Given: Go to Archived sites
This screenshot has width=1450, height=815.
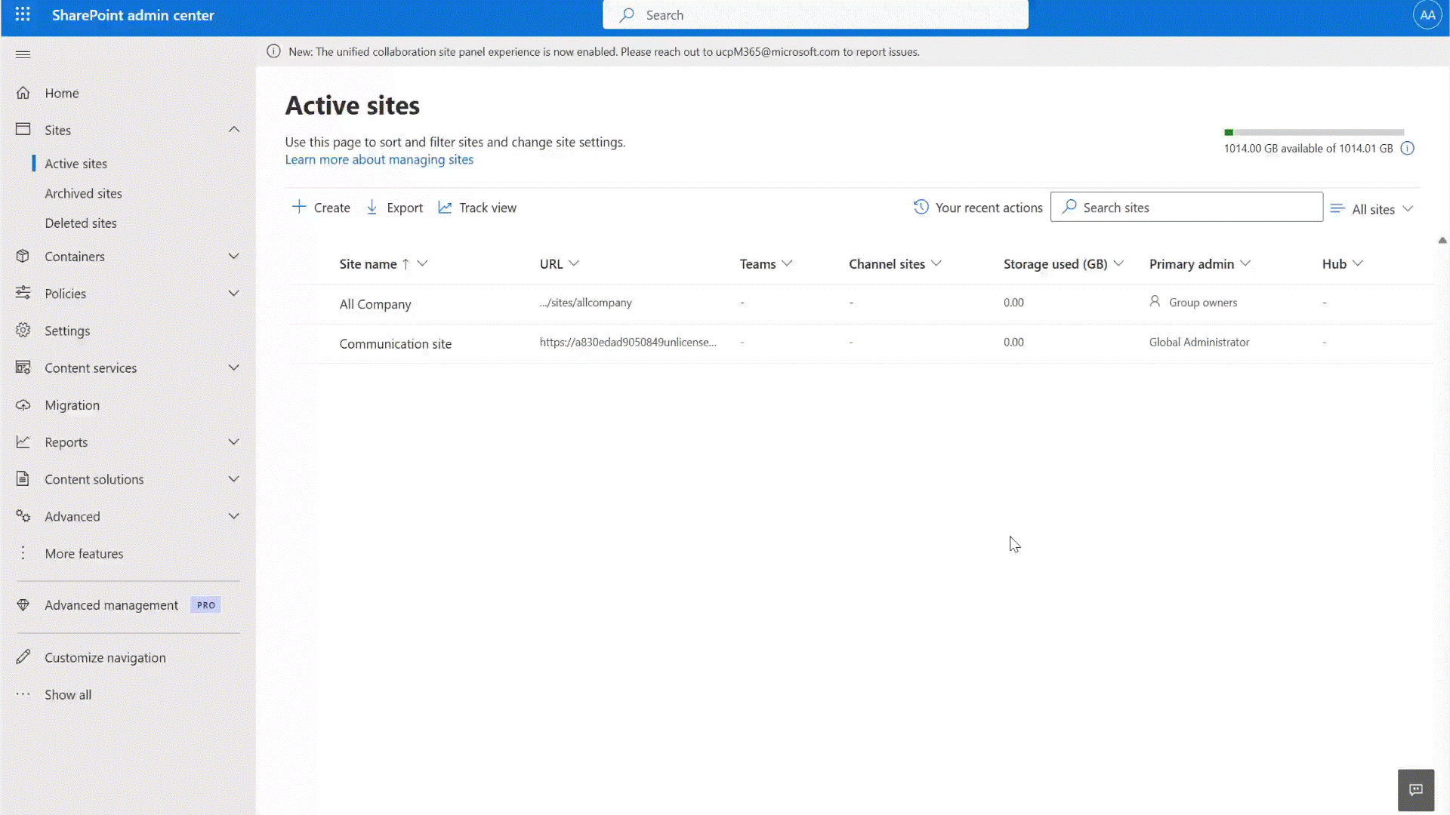Looking at the screenshot, I should (83, 194).
